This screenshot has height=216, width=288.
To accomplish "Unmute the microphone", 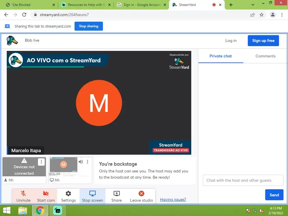I will (x=23, y=196).
